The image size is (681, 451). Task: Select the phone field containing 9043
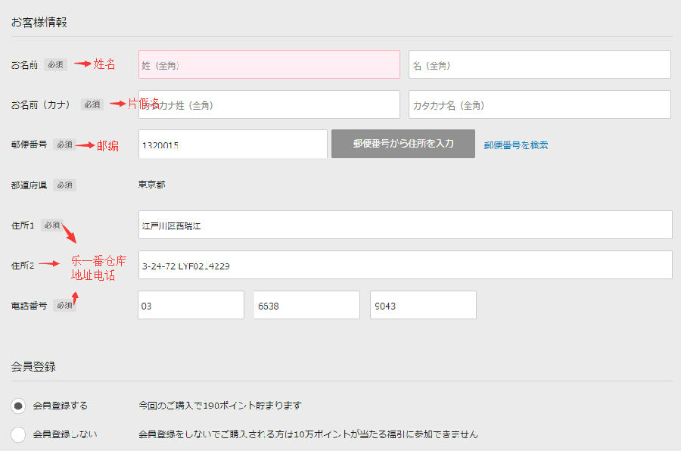click(423, 305)
